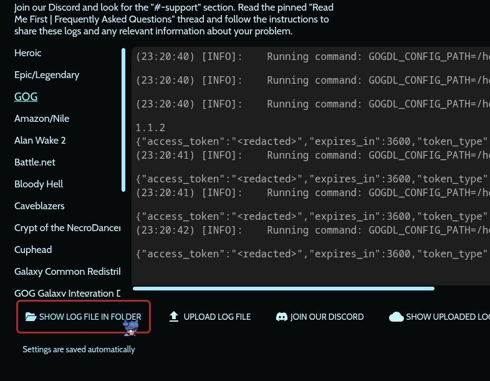View the Cuphead log
Screen dimensions: 490x381
pos(33,250)
